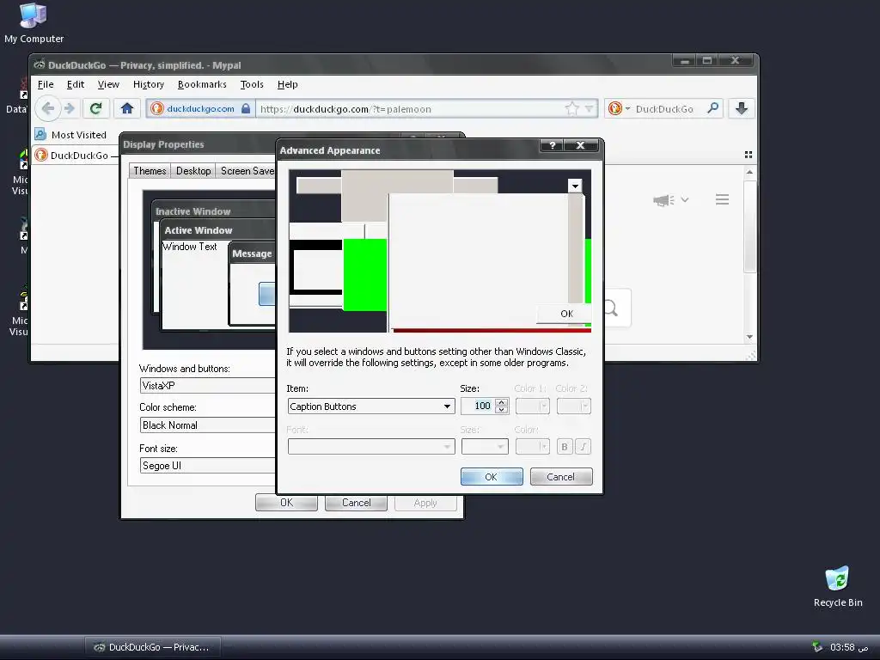Click the item Size field showing 100

pos(478,406)
